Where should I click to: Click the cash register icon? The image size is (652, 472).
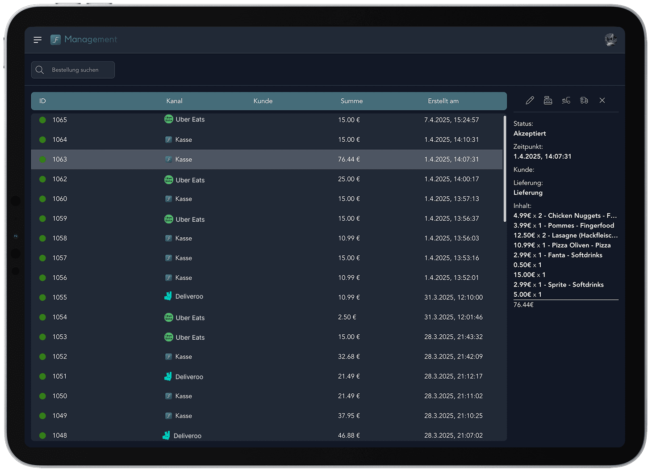[x=548, y=100]
